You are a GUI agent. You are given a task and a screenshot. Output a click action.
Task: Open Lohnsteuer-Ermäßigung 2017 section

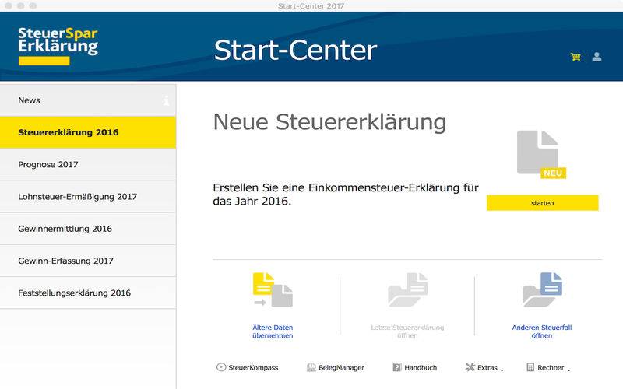pos(88,197)
